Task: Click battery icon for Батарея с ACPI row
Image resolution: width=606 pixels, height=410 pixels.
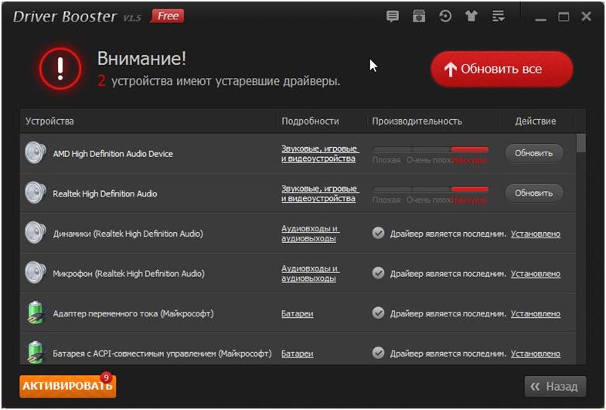Action: pos(36,353)
